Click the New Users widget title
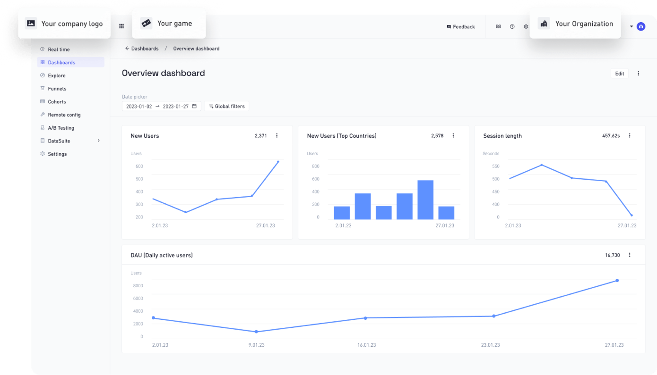The image size is (657, 375). click(x=145, y=136)
